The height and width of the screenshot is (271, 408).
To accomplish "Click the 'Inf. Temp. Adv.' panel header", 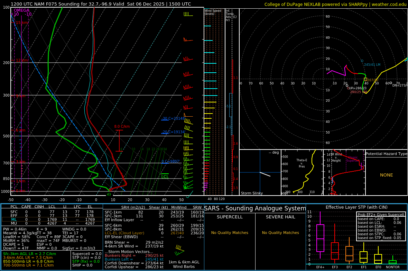I will (x=231, y=15).
